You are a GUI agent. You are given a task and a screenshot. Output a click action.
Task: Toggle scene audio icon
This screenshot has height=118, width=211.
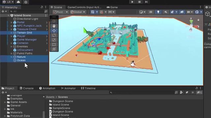click(x=166, y=12)
